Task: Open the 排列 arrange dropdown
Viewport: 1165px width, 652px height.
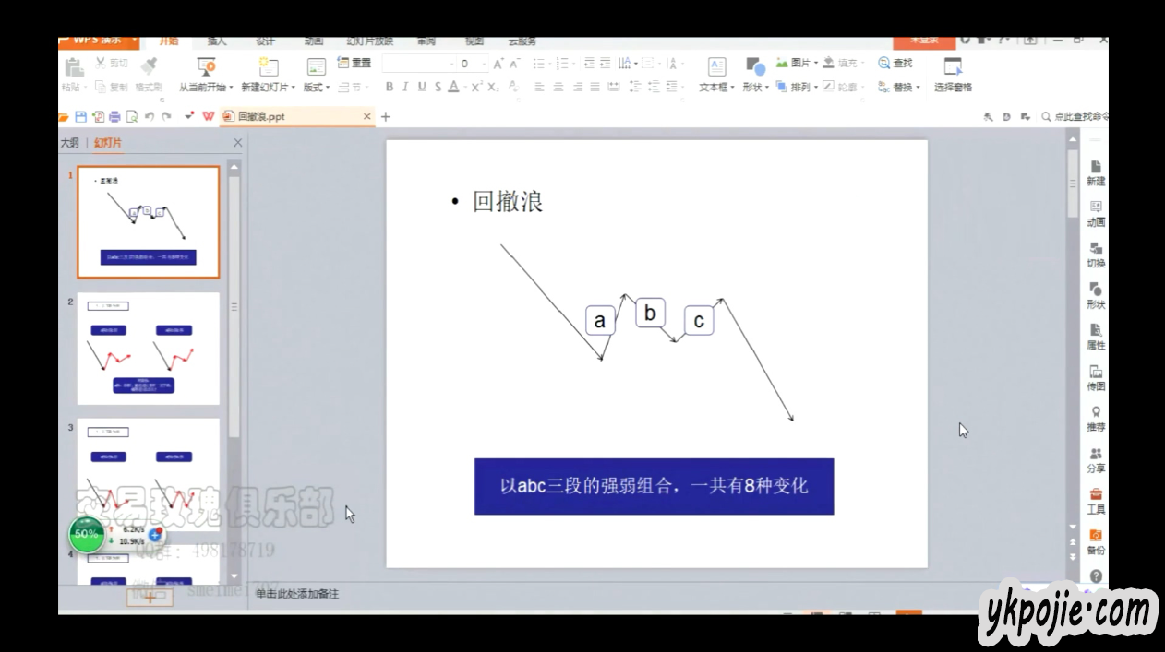Action: 799,87
